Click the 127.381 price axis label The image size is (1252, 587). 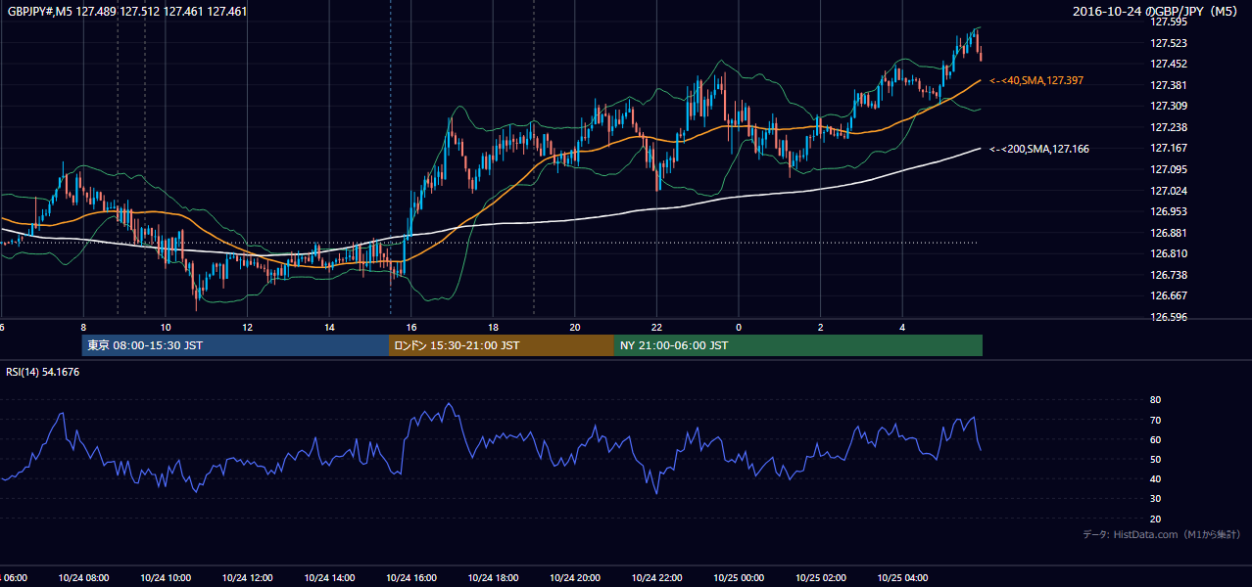coord(1169,85)
